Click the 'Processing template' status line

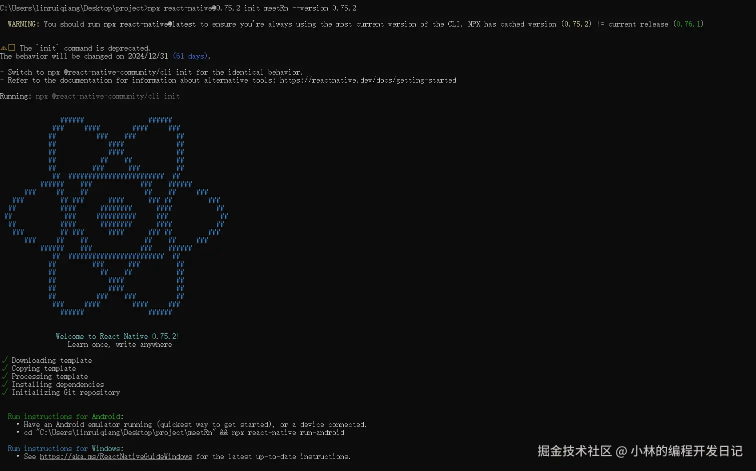click(50, 376)
